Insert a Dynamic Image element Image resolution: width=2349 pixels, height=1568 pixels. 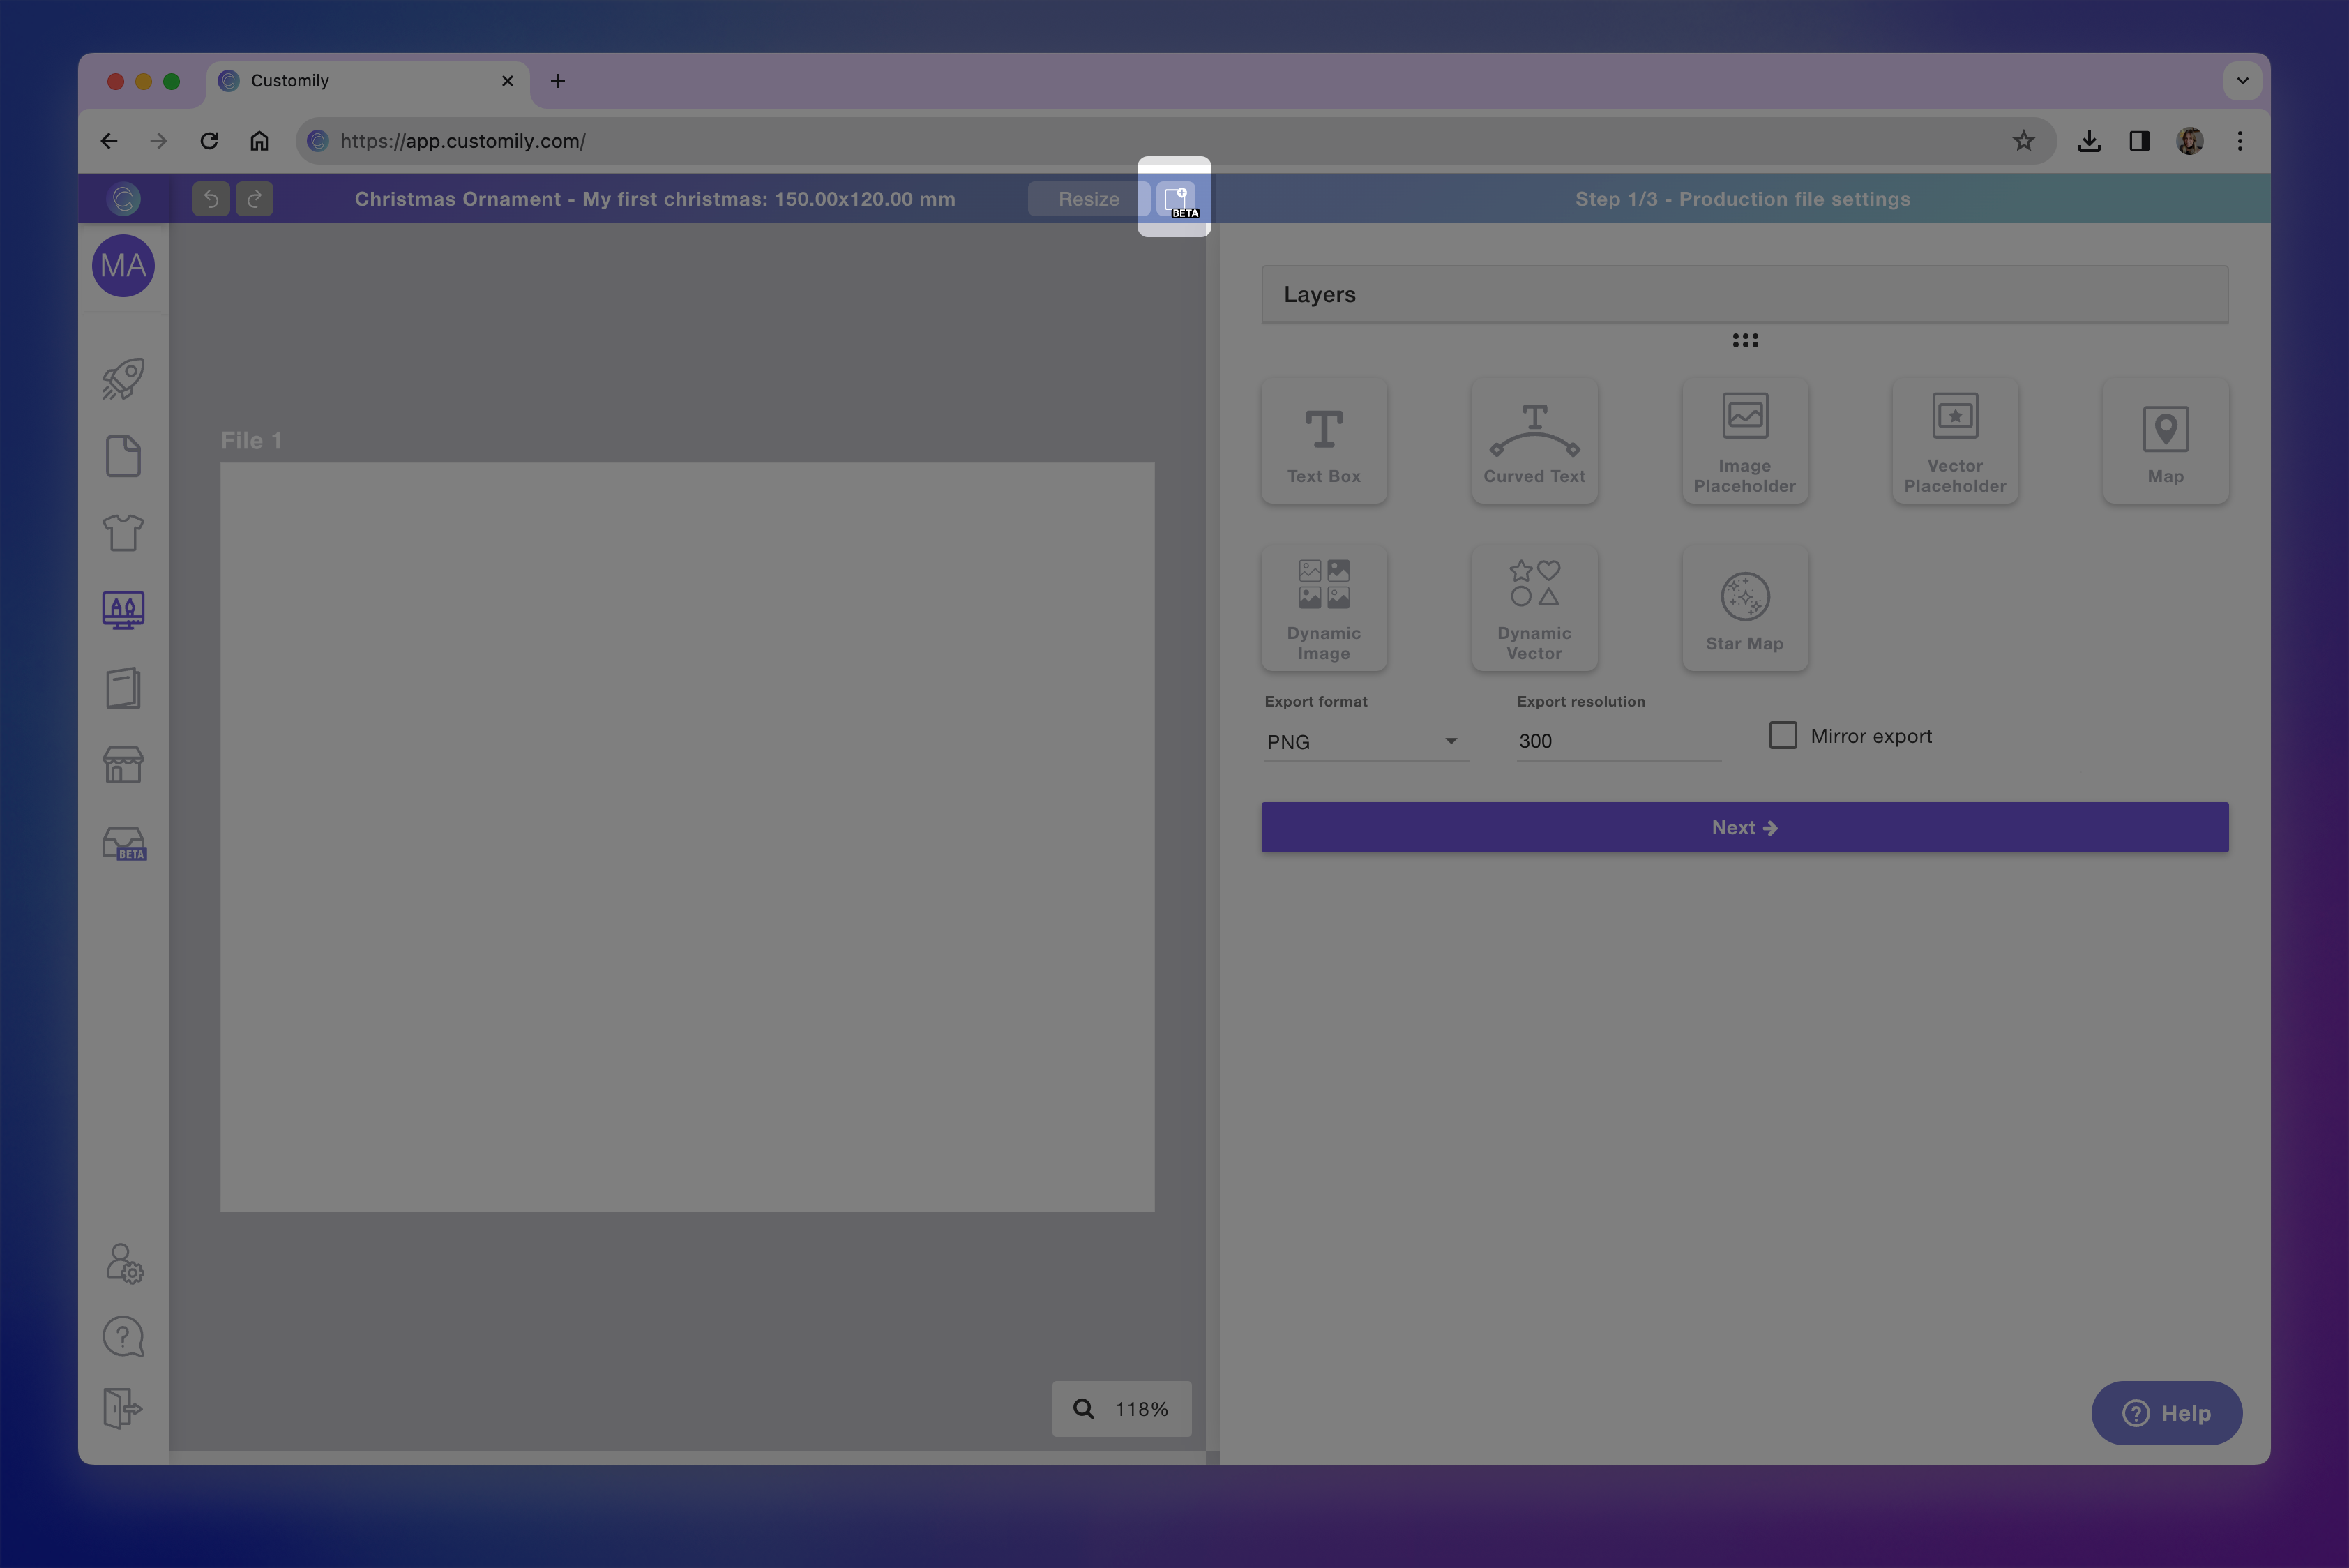(x=1324, y=608)
